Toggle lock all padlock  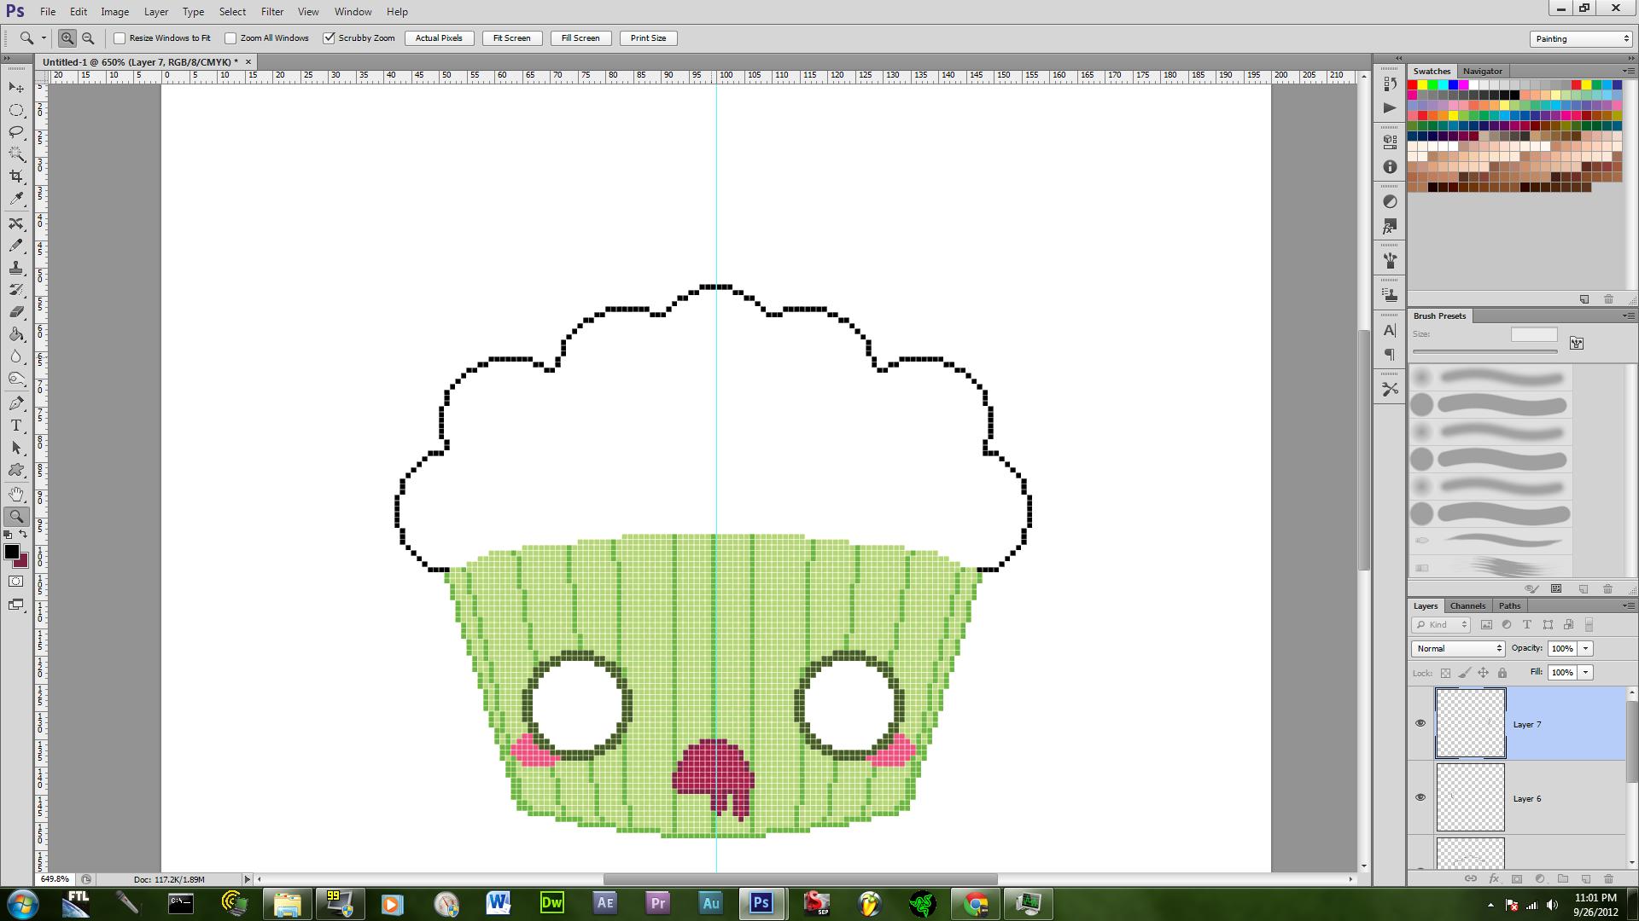pyautogui.click(x=1502, y=673)
